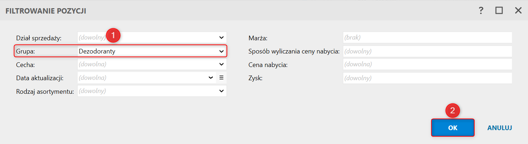This screenshot has width=528, height=144.
Task: Click the Cecha field placeholder text
Action: click(x=92, y=64)
